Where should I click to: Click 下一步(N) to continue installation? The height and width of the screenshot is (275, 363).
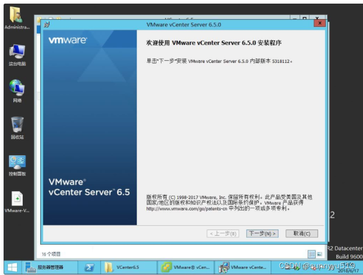(x=262, y=234)
